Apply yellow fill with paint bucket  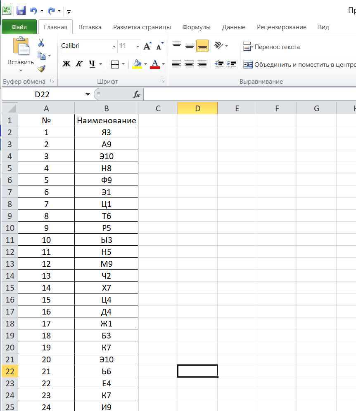[x=137, y=64]
